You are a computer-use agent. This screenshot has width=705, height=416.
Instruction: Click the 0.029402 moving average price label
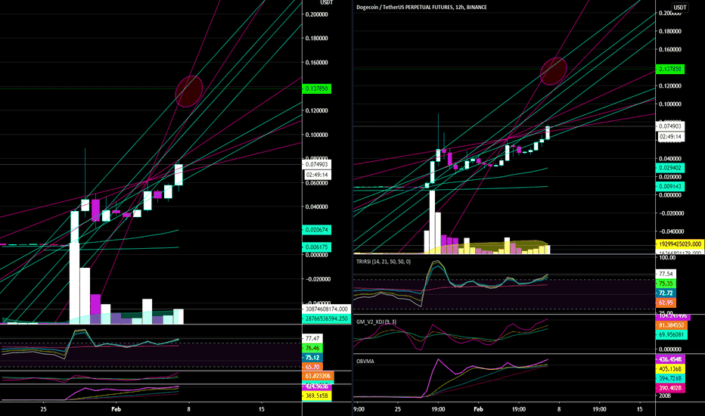(670, 168)
